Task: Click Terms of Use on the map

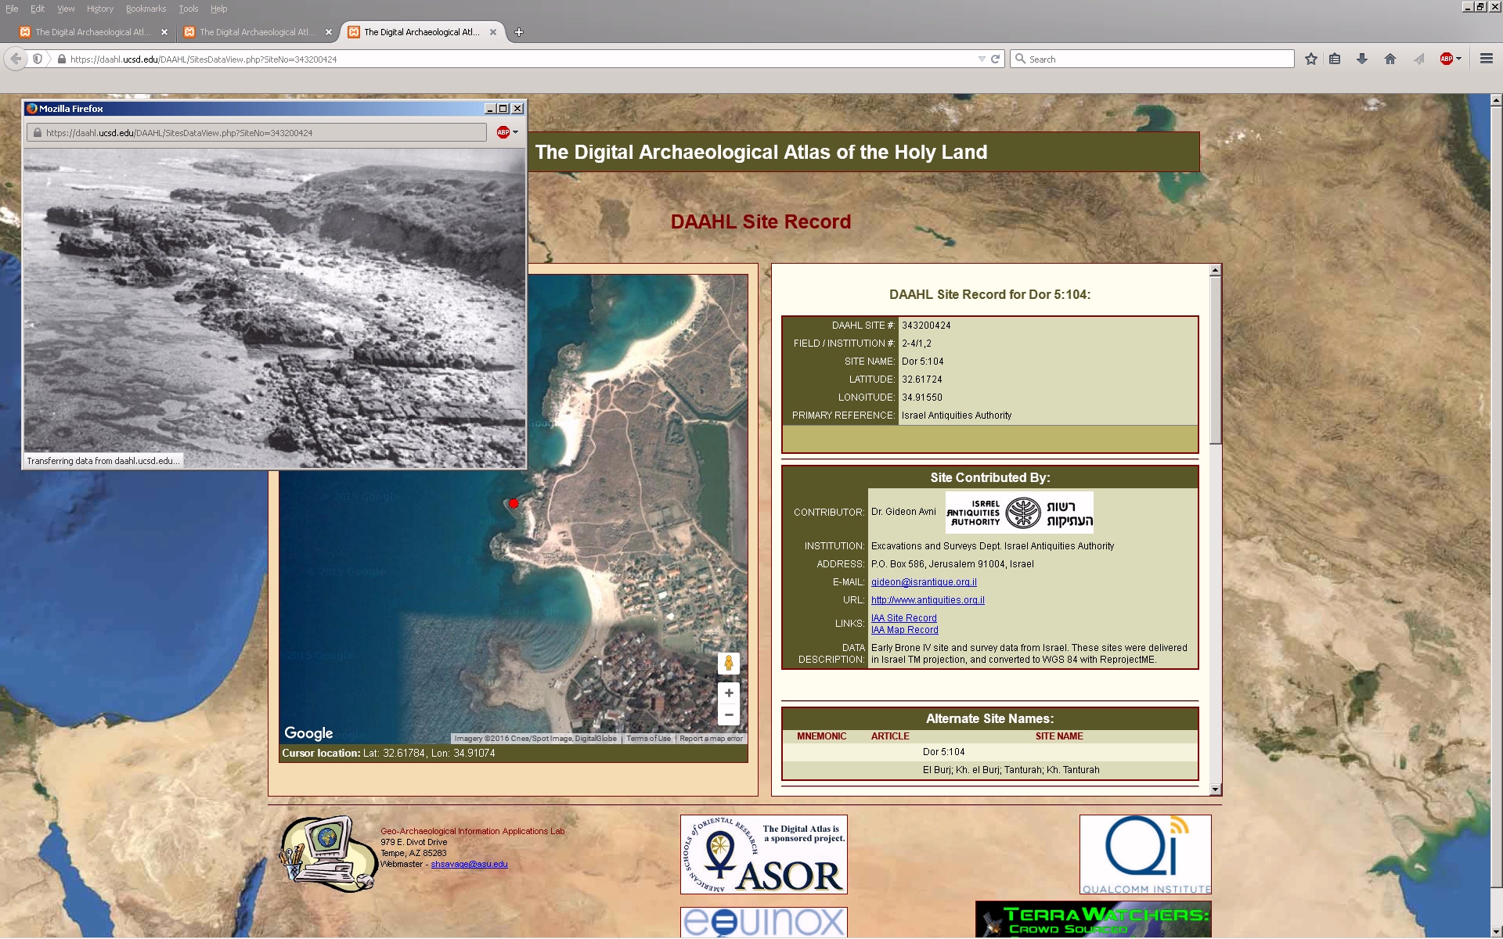Action: pos(648,739)
